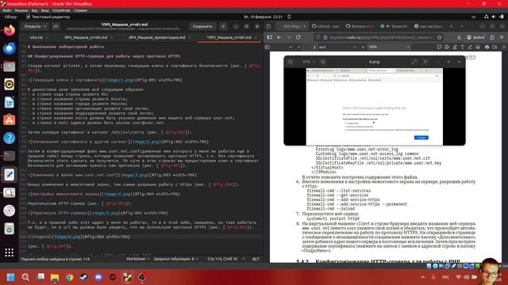Open Windows Start menu

pyautogui.click(x=10, y=277)
